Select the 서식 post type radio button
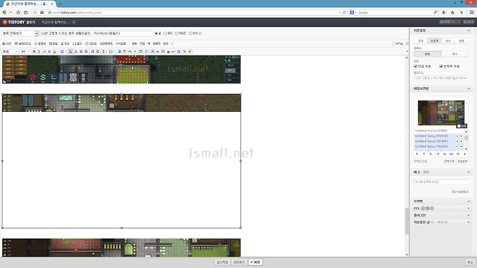Screen dimensions: 477x268 coord(190,34)
